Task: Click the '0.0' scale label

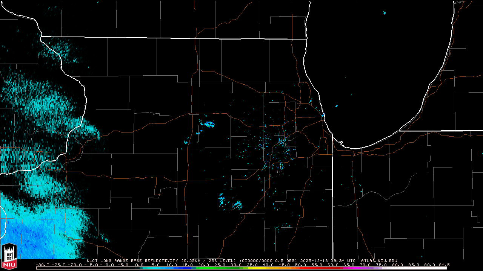Action: (x=139, y=265)
